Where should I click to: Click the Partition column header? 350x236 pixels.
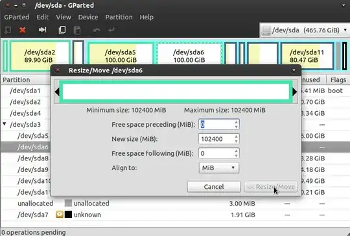[25, 80]
